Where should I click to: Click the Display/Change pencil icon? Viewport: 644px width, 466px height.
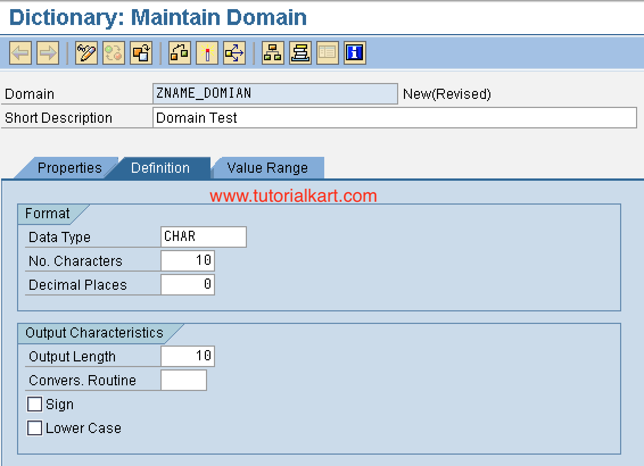coord(86,53)
